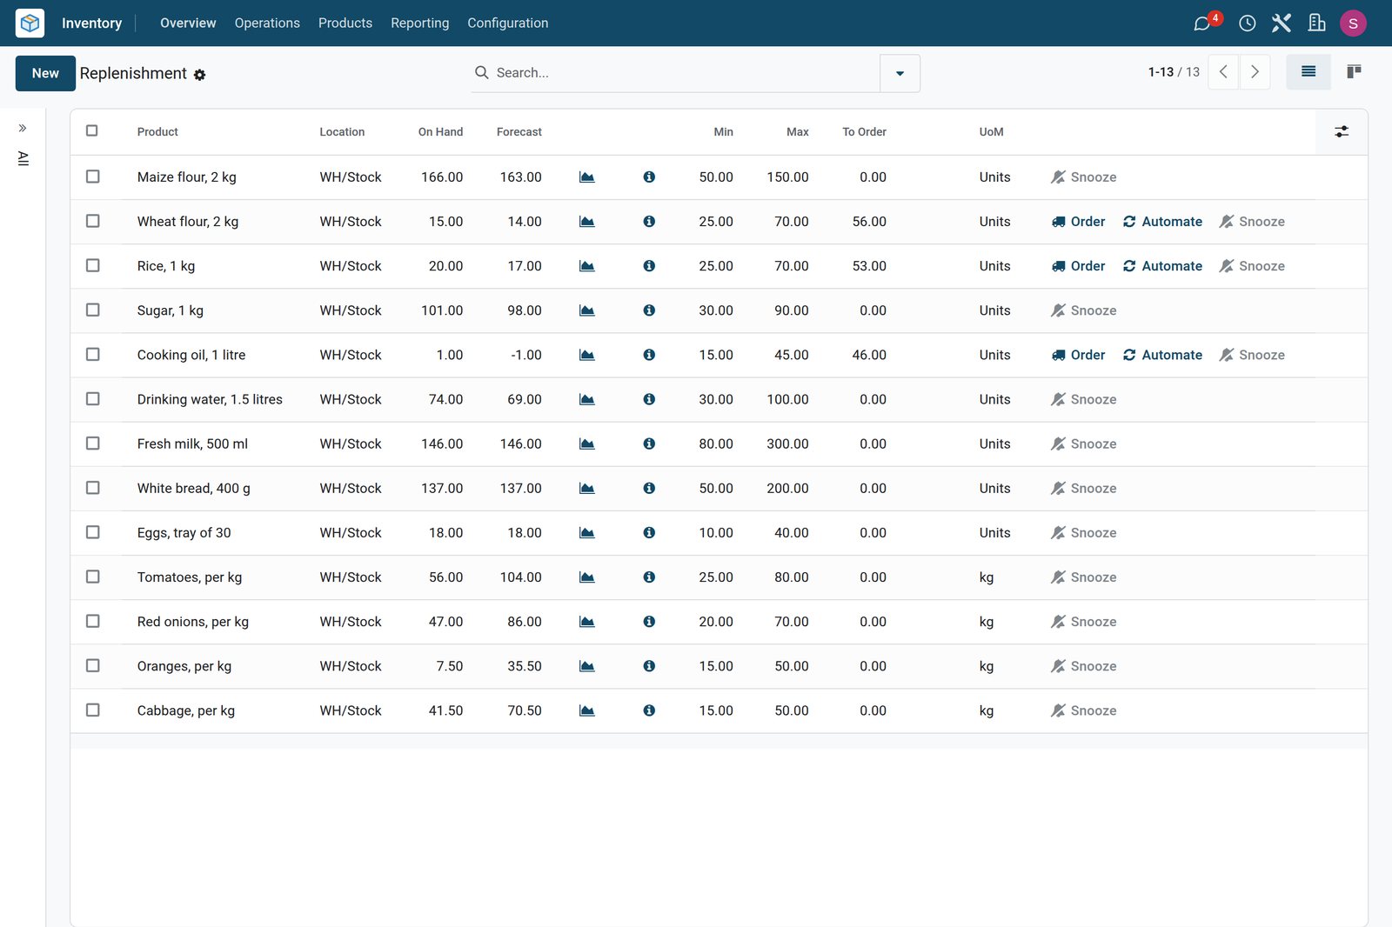Screen dimensions: 1392x927
Task: Click the New button
Action: point(45,73)
